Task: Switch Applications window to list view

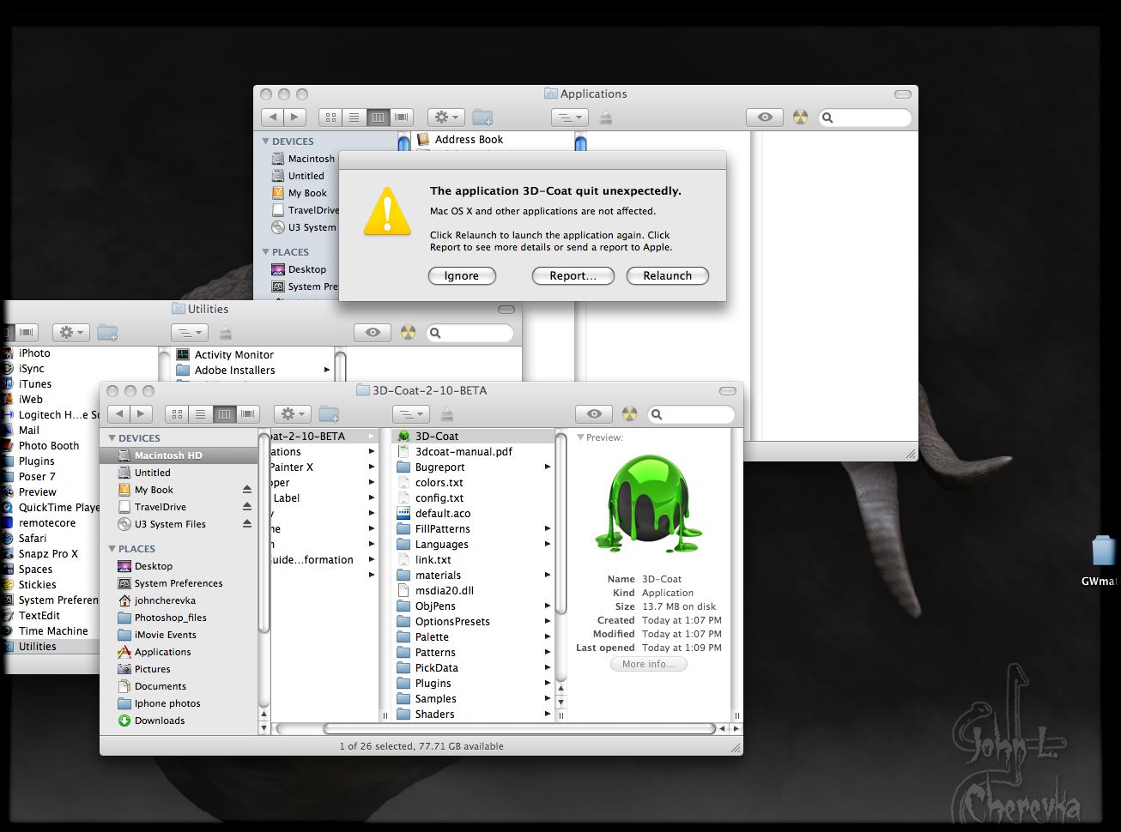Action: [354, 118]
